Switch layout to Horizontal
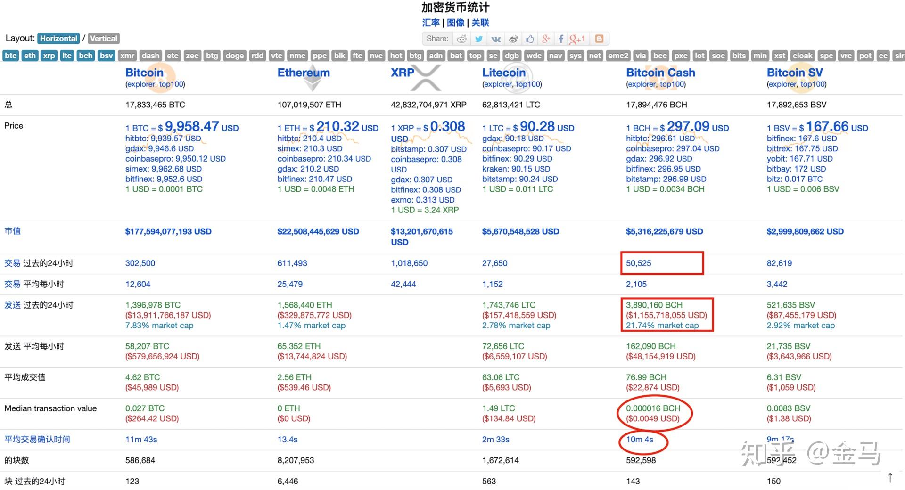Screen dimensions: 905x490 coord(58,38)
